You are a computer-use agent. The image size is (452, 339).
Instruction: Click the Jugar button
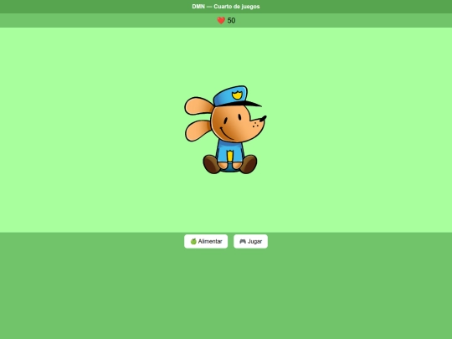(250, 241)
